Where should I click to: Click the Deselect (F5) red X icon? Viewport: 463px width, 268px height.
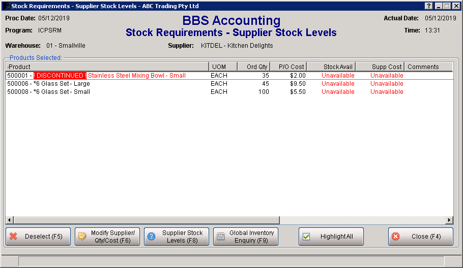(14, 237)
